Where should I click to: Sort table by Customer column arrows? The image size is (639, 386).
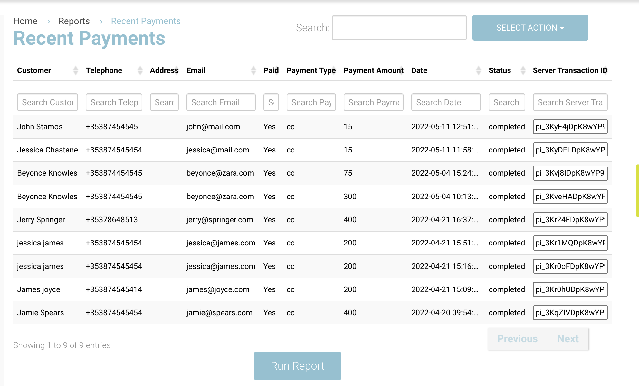75,70
